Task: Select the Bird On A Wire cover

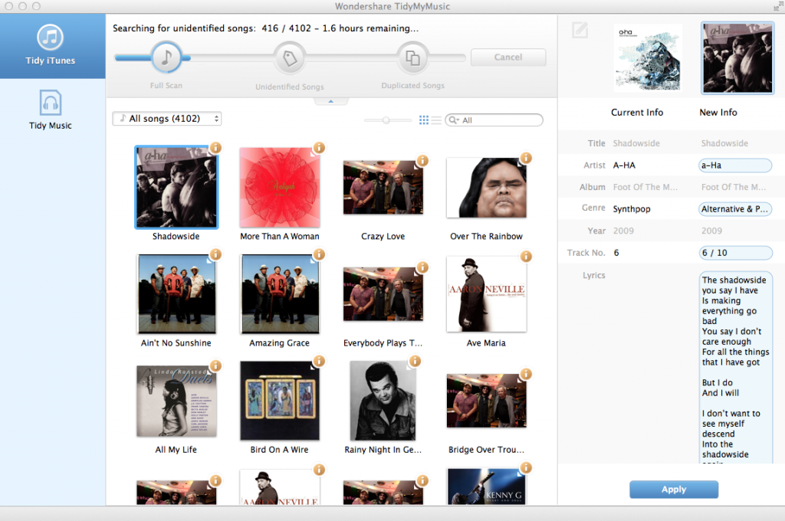Action: pos(280,401)
